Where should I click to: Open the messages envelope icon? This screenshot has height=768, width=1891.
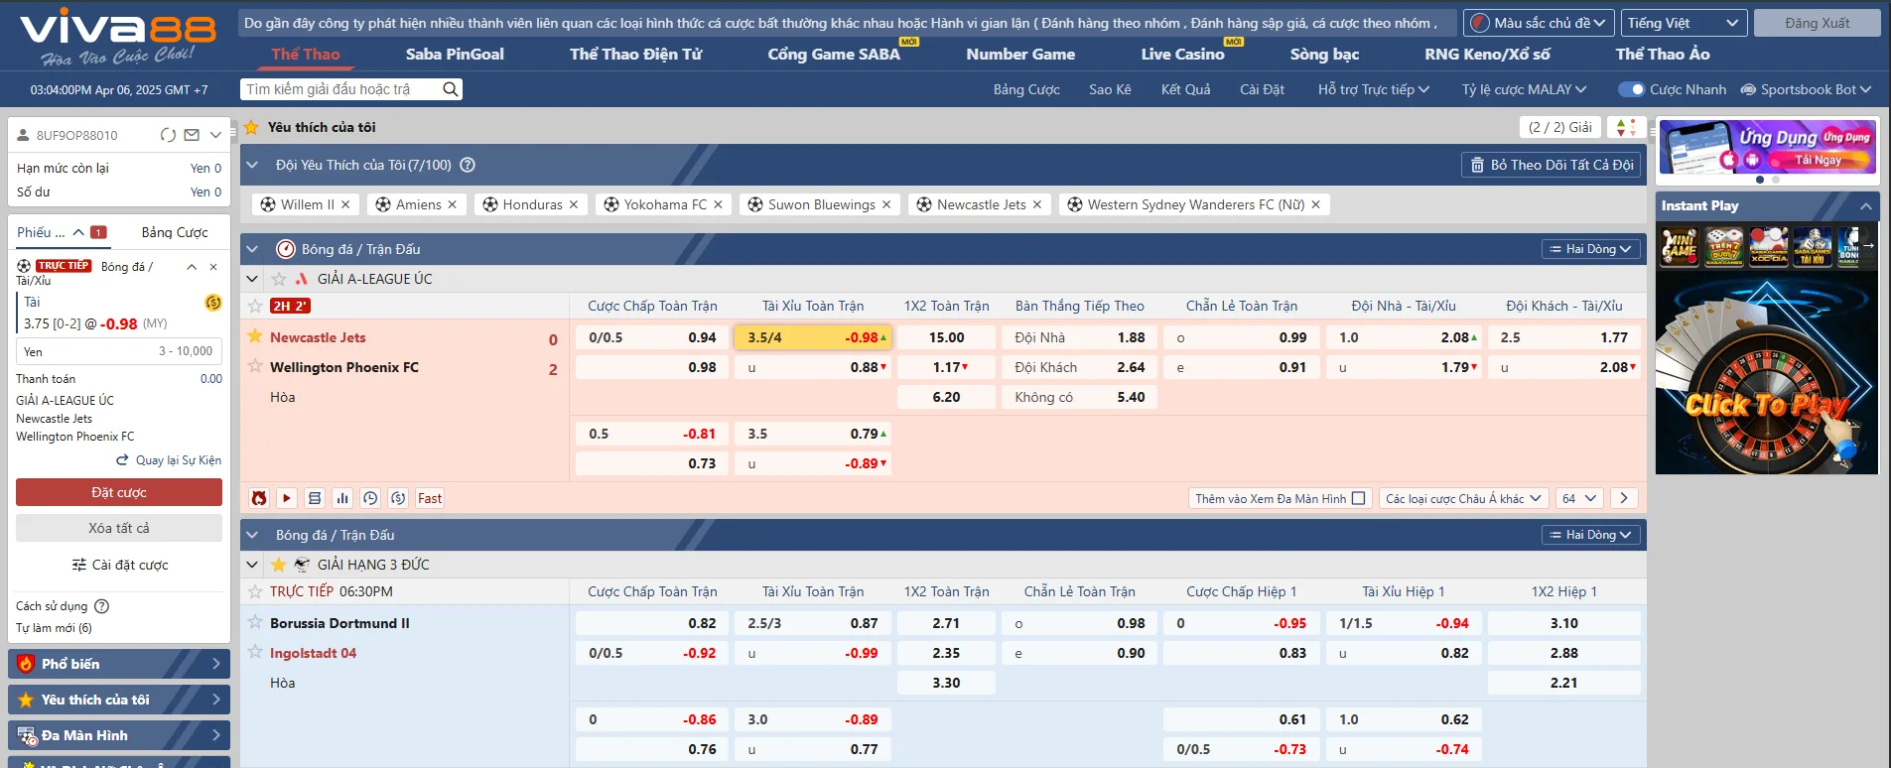(x=192, y=135)
